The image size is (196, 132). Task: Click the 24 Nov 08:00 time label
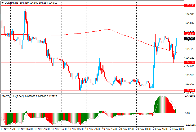click(177, 129)
